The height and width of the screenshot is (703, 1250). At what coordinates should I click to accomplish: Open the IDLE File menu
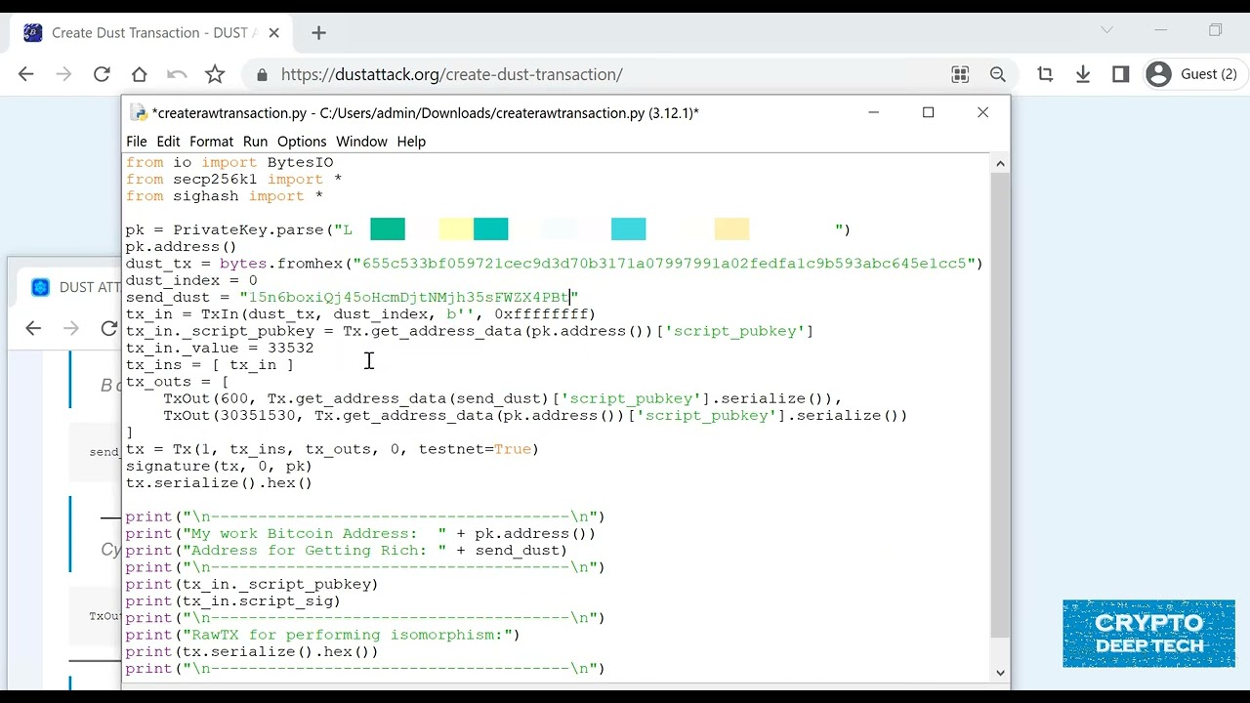136,142
